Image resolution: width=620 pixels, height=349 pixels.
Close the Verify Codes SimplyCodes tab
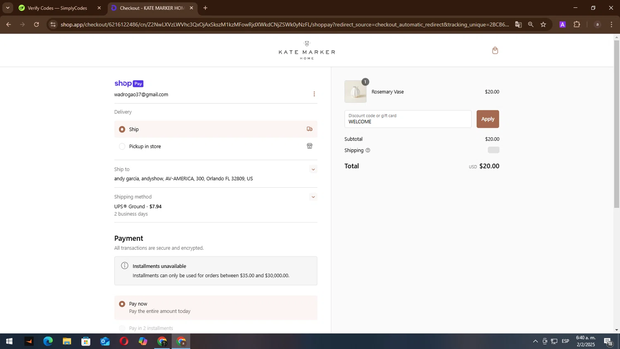coord(99,8)
